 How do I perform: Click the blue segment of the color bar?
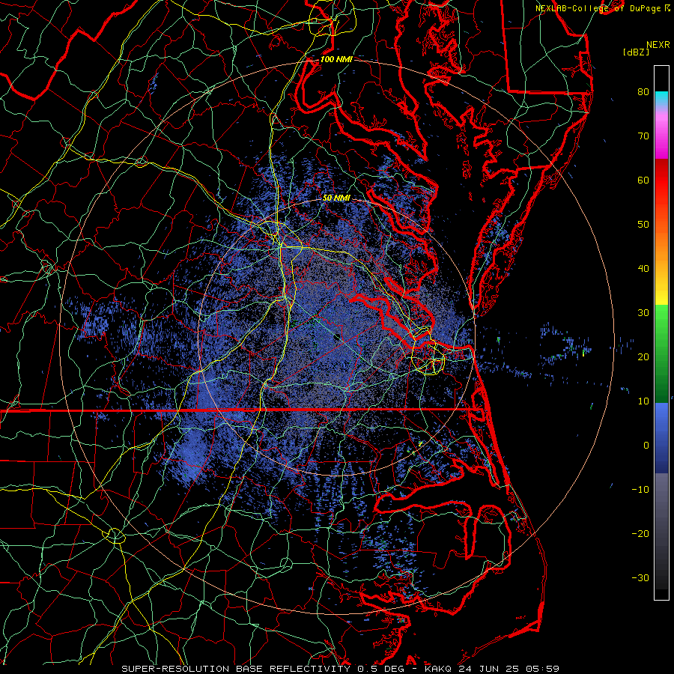[x=661, y=437]
